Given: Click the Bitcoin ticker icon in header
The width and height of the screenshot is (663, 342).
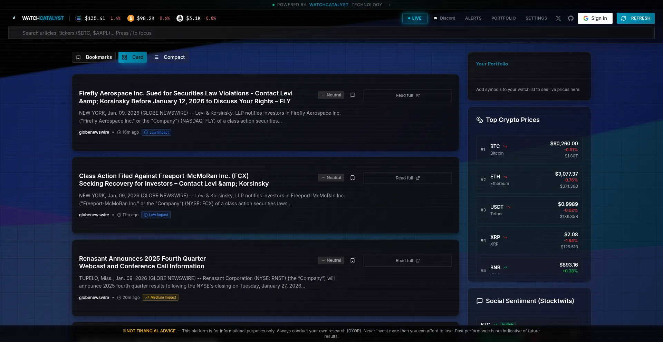Looking at the screenshot, I should click(131, 18).
